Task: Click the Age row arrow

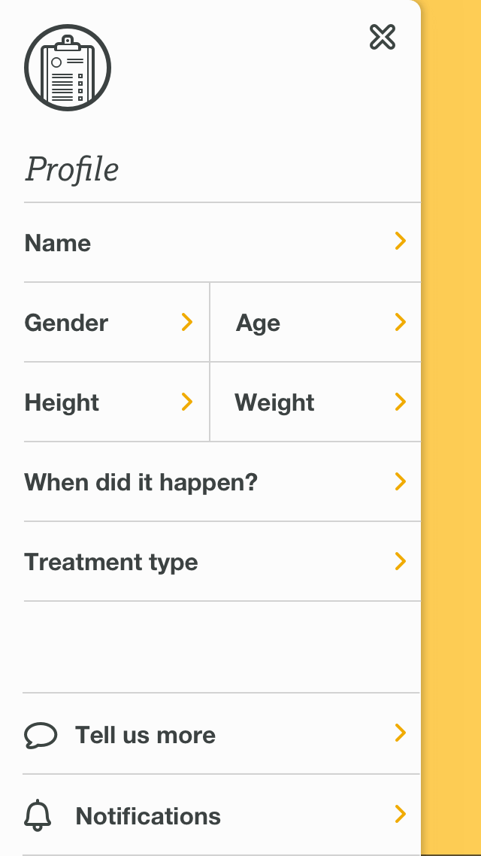Action: click(x=401, y=322)
